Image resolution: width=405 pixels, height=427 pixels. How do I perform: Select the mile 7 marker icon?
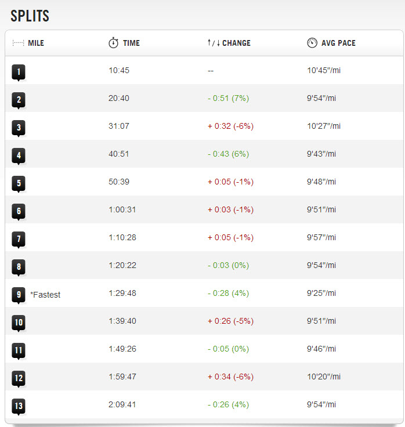[x=19, y=239]
